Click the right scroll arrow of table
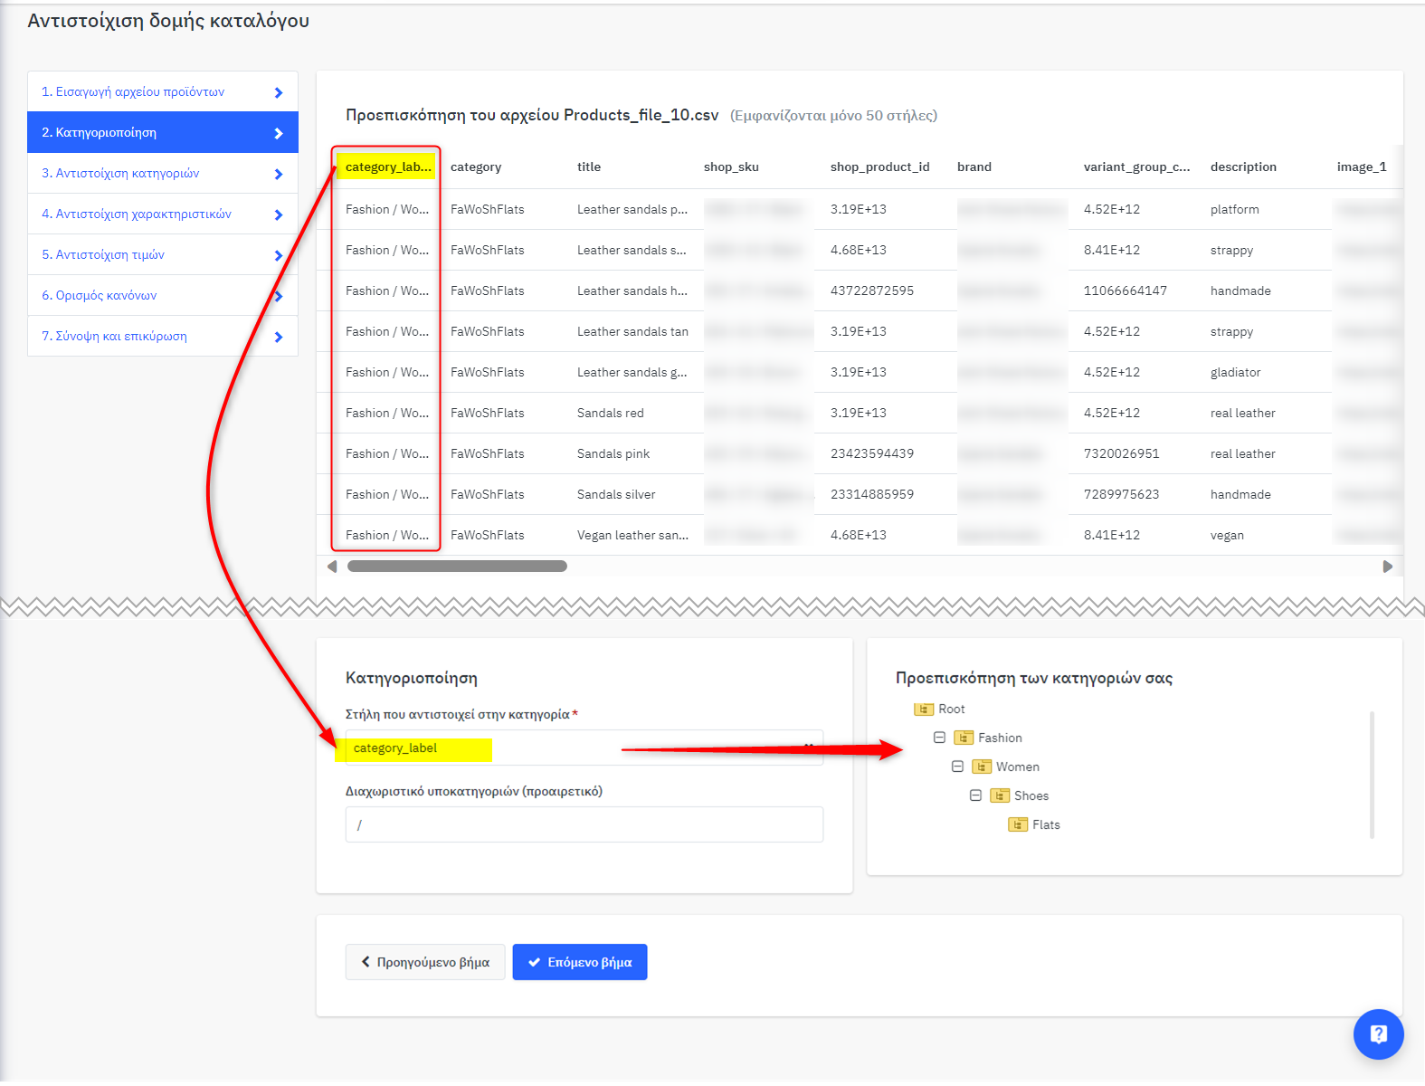The width and height of the screenshot is (1425, 1086). click(1387, 567)
